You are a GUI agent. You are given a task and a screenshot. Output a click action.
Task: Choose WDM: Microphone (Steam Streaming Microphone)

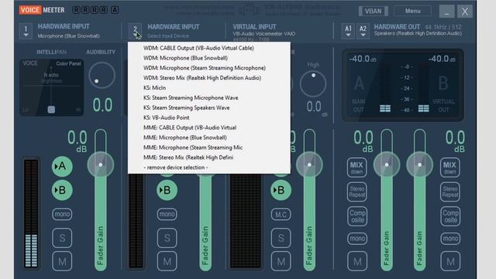point(205,68)
